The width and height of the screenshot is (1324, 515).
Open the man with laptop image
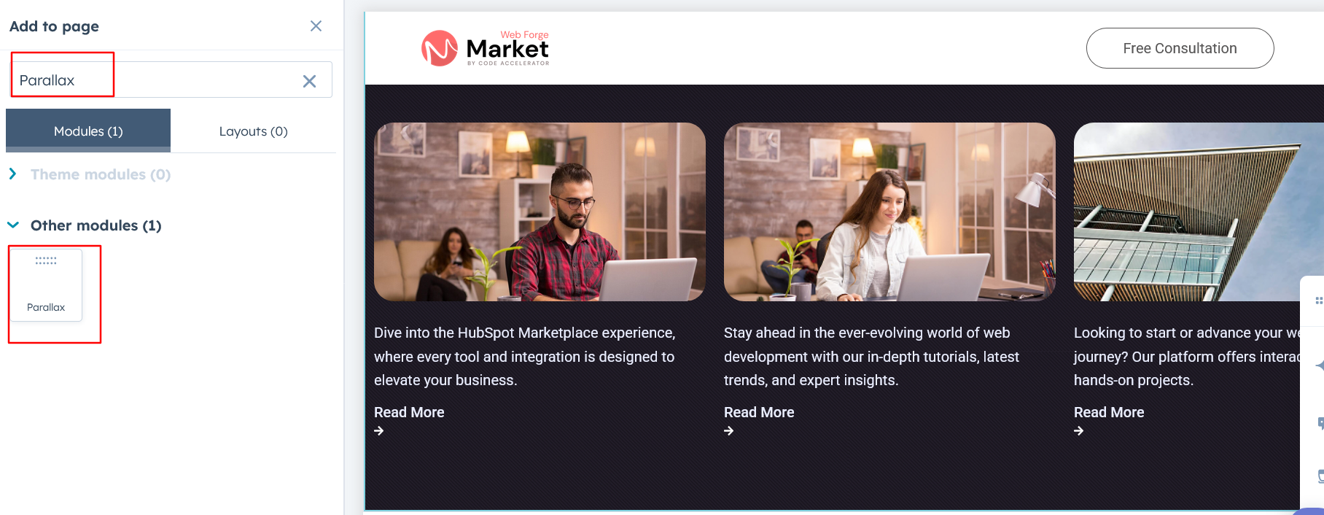[540, 212]
